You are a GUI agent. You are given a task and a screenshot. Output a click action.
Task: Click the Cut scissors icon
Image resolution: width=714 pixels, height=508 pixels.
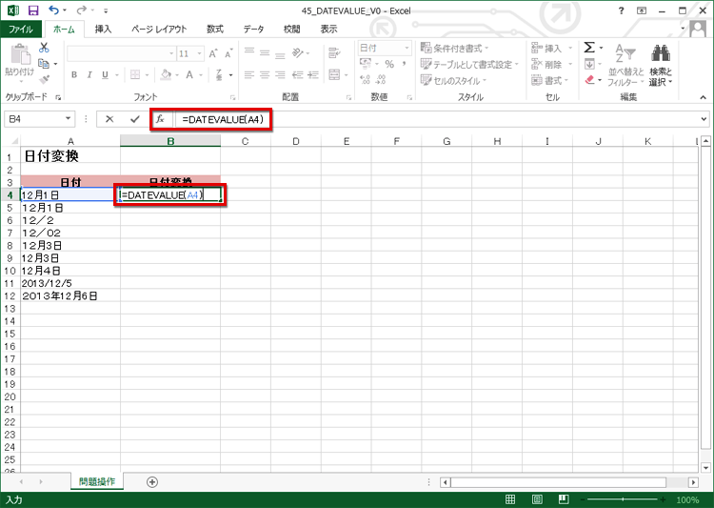(x=44, y=48)
